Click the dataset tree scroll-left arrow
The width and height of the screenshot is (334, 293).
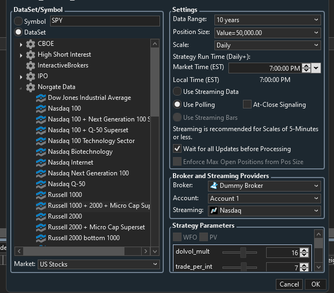click(x=19, y=251)
